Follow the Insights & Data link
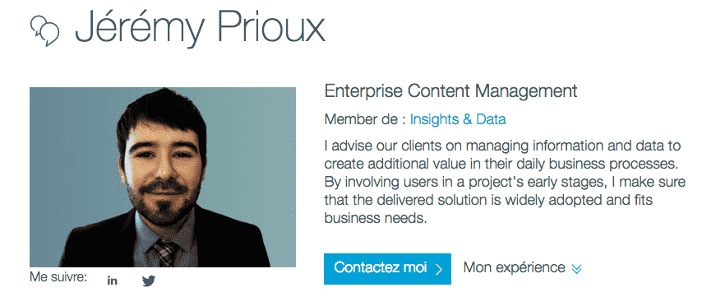 (x=458, y=119)
